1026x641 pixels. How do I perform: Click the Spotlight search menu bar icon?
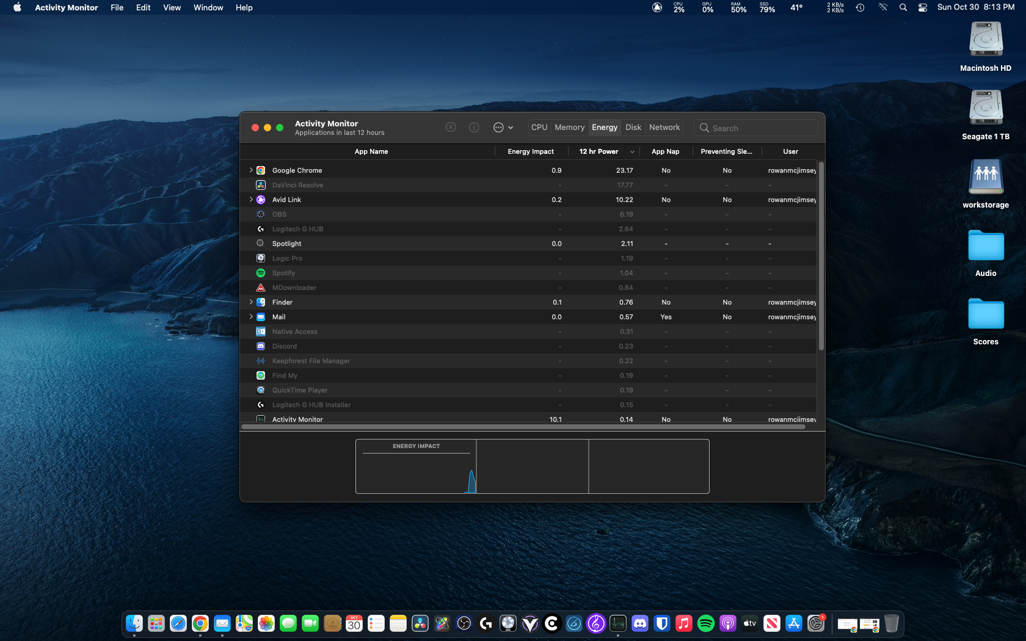[x=903, y=7]
